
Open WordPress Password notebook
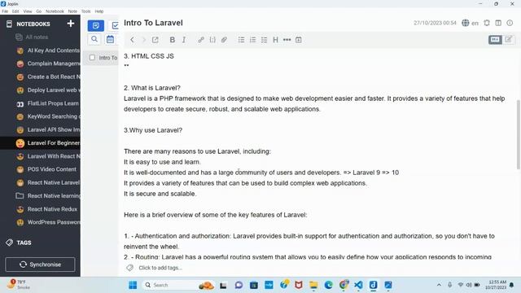pos(40,222)
